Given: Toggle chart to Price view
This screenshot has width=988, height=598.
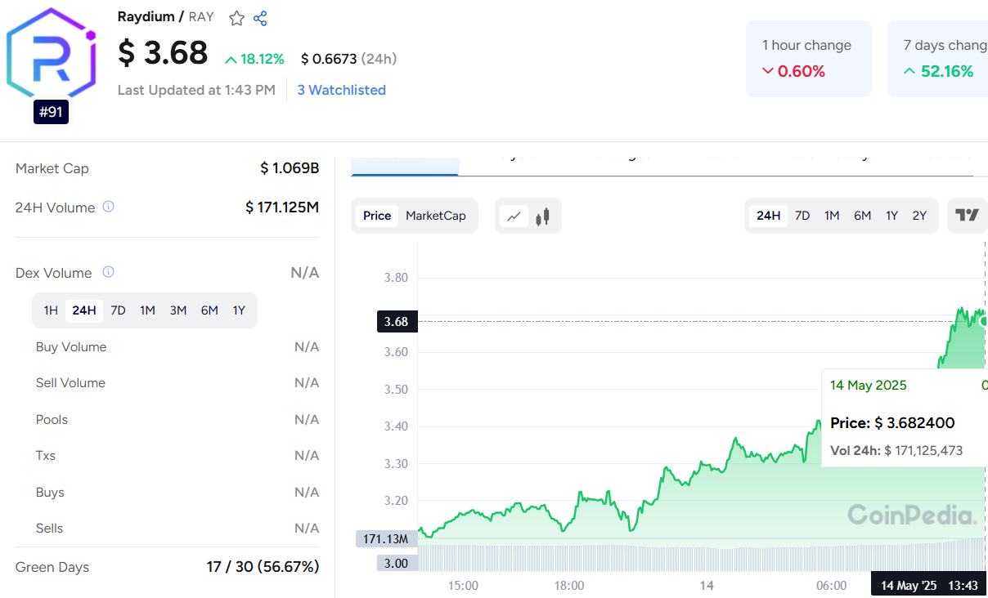Looking at the screenshot, I should point(377,216).
